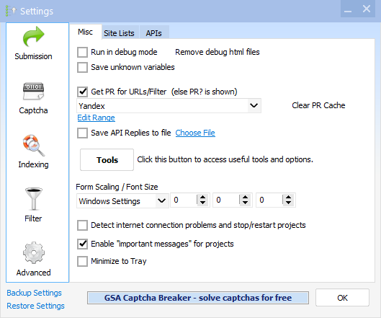
Task: Decrease the third scaling spinner value
Action: pyautogui.click(x=288, y=203)
